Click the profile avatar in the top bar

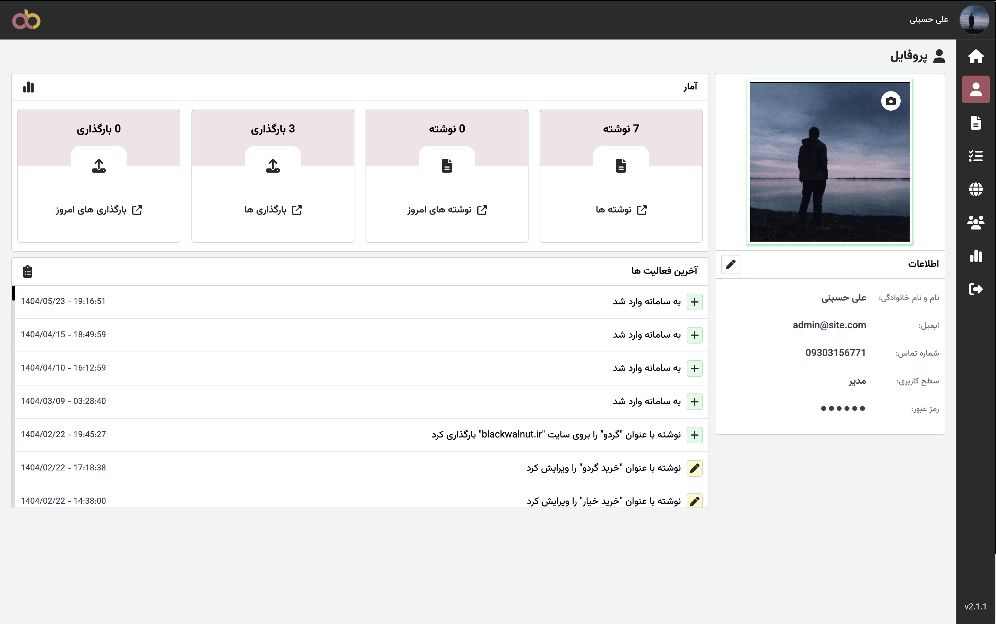click(975, 19)
